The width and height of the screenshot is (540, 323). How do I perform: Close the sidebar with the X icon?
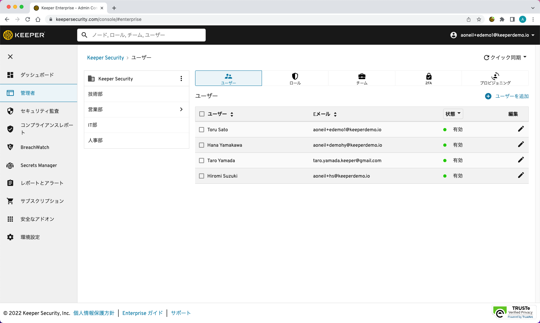pyautogui.click(x=10, y=57)
